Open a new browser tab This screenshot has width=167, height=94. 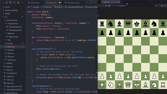click(x=122, y=2)
